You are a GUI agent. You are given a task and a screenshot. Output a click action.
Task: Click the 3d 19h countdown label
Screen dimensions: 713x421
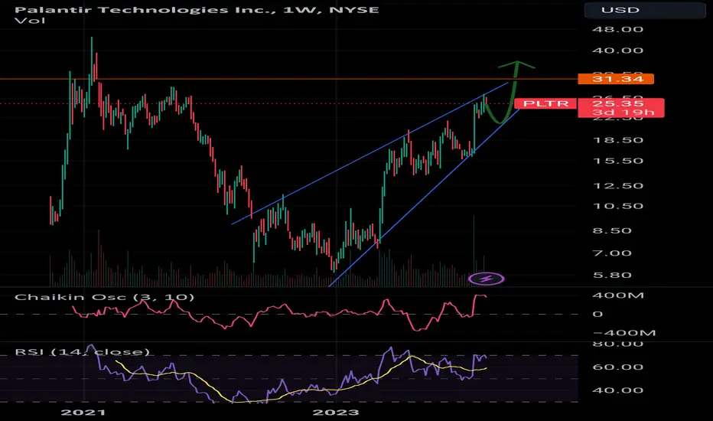click(623, 113)
